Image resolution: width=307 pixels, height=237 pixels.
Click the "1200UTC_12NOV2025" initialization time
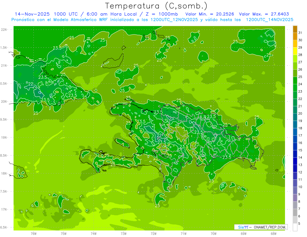click(173, 19)
